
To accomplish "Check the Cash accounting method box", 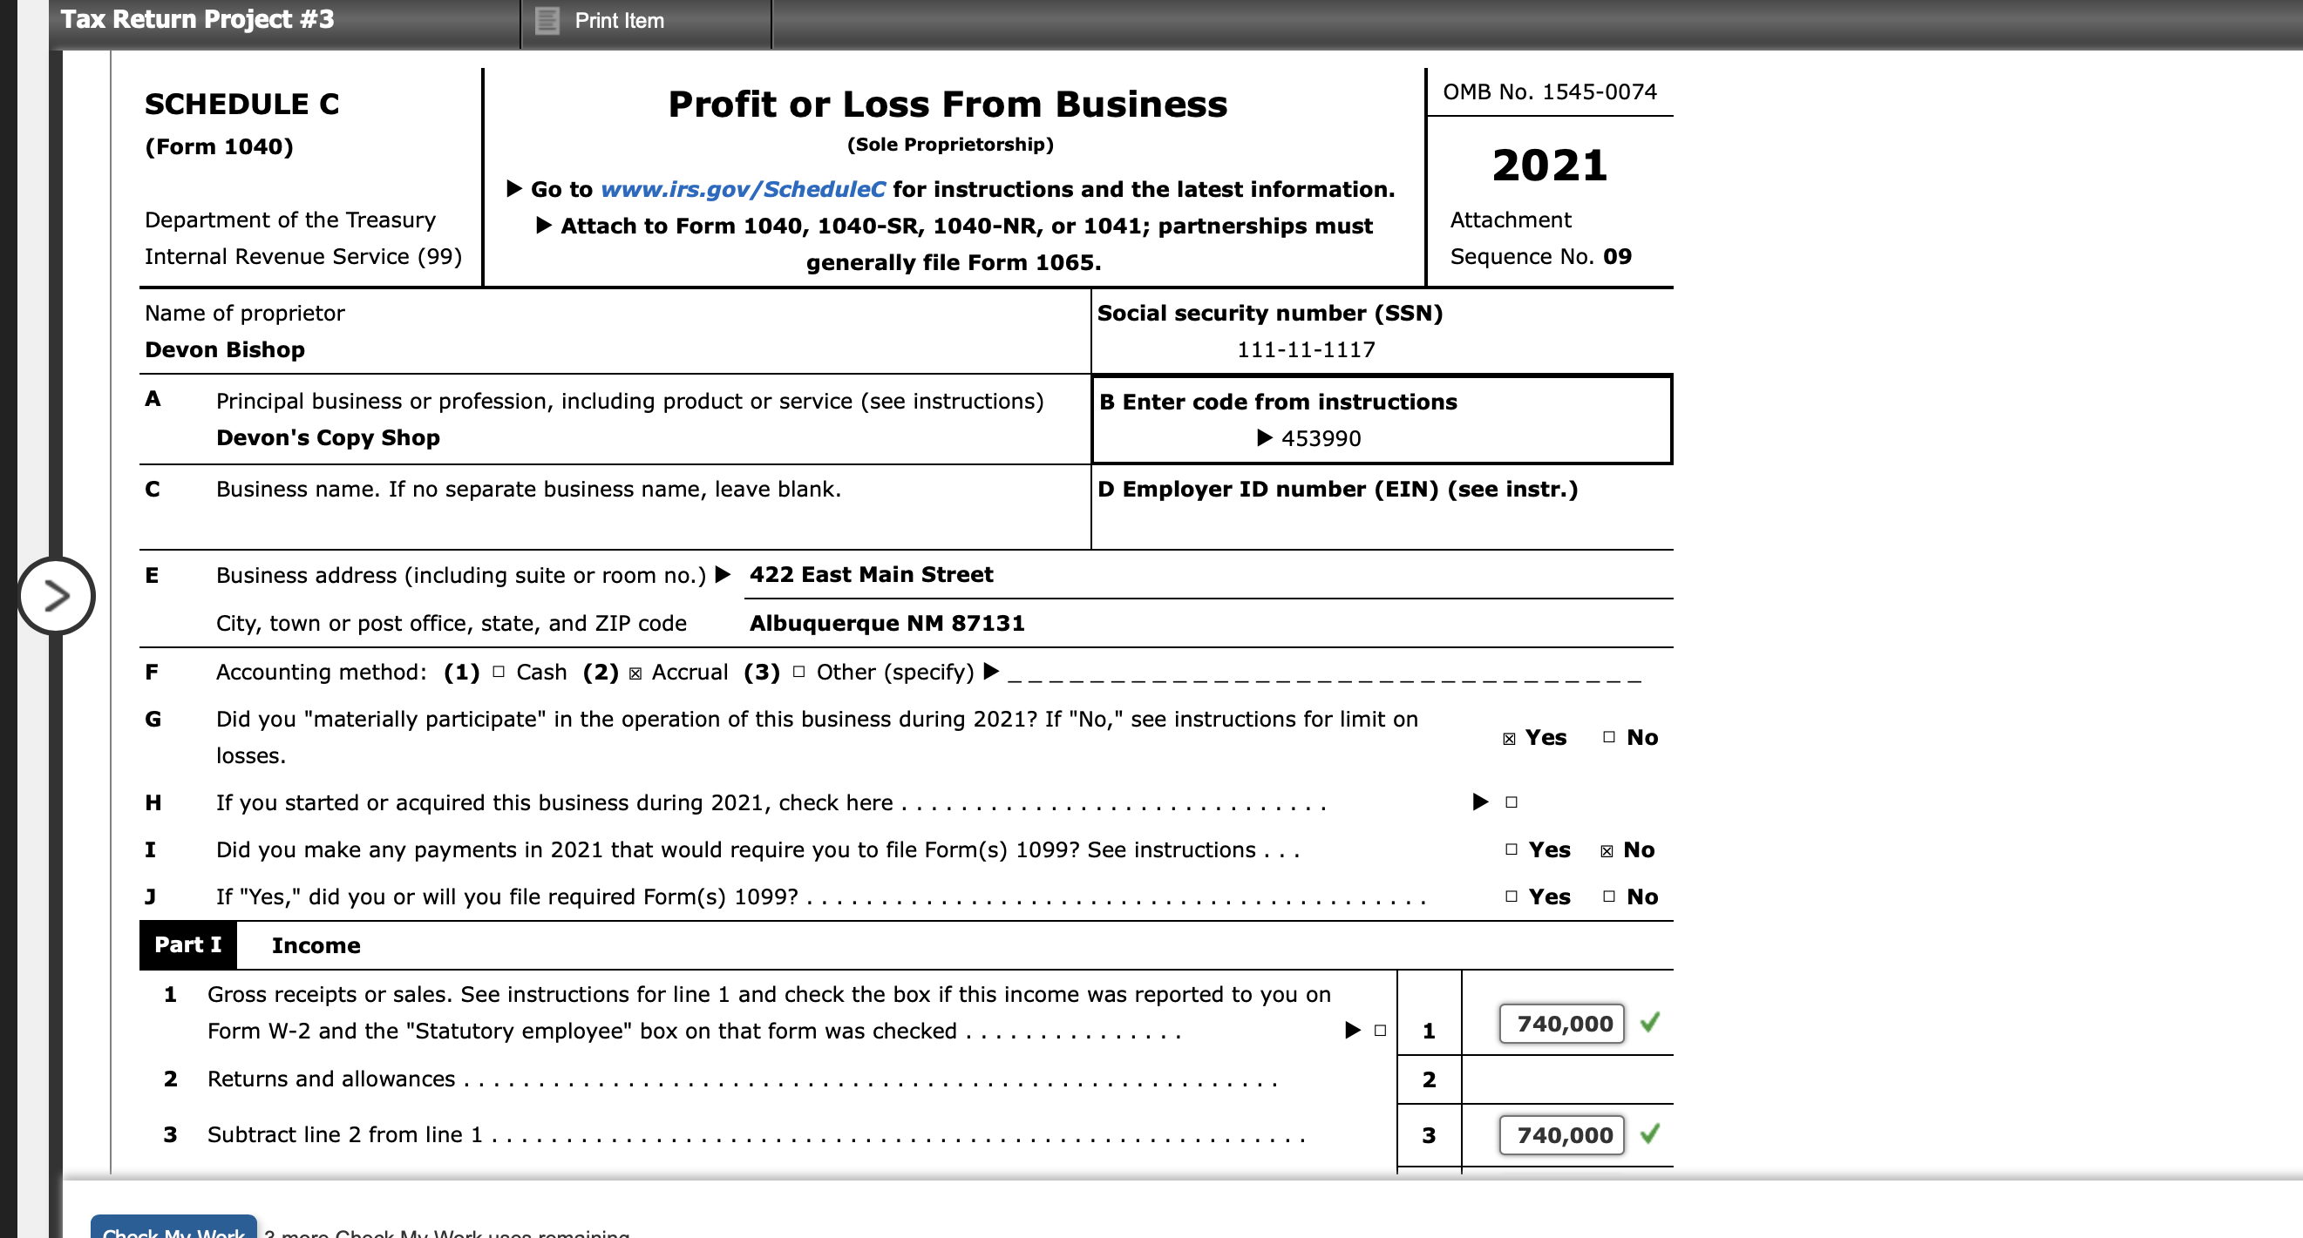I will coord(498,672).
